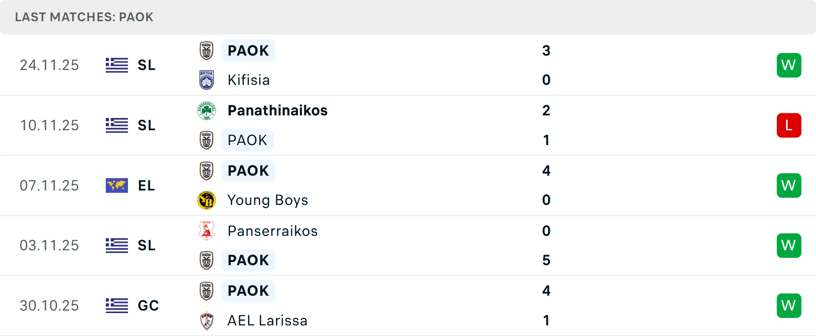Click the W badge for AEL Larissa match
This screenshot has width=816, height=336.
coord(789,305)
